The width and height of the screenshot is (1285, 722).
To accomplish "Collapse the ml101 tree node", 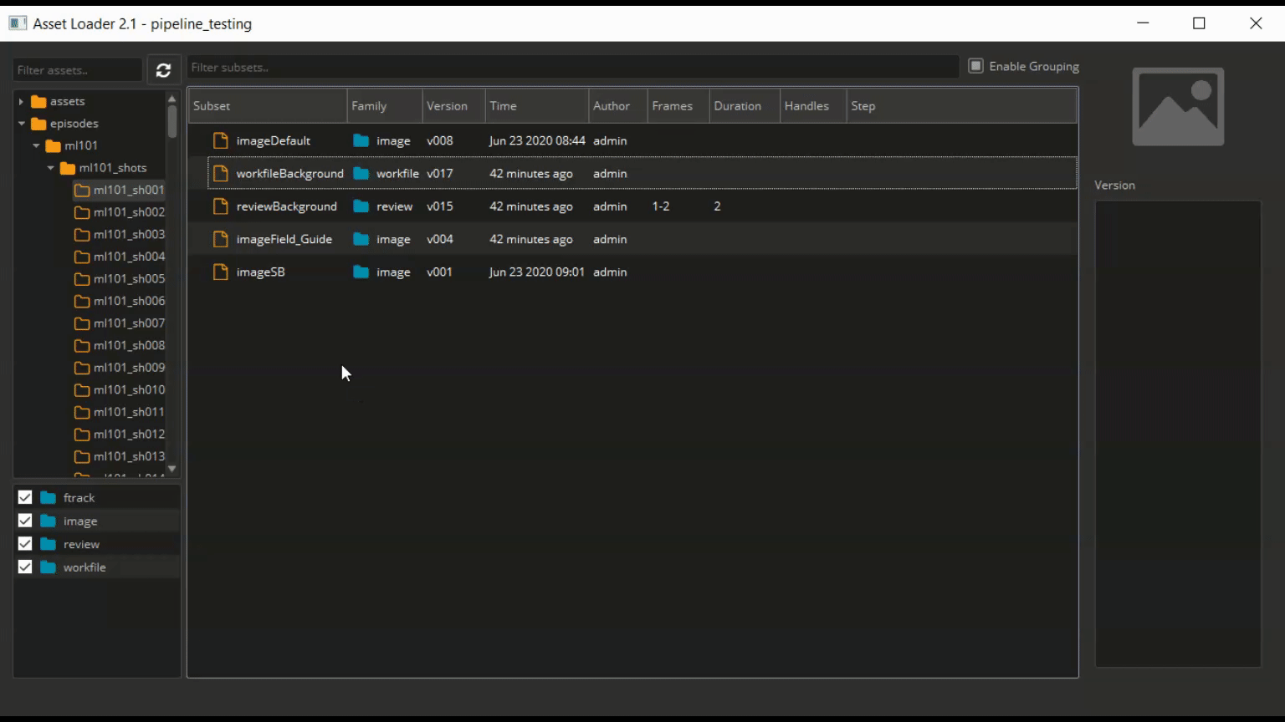I will (36, 145).
